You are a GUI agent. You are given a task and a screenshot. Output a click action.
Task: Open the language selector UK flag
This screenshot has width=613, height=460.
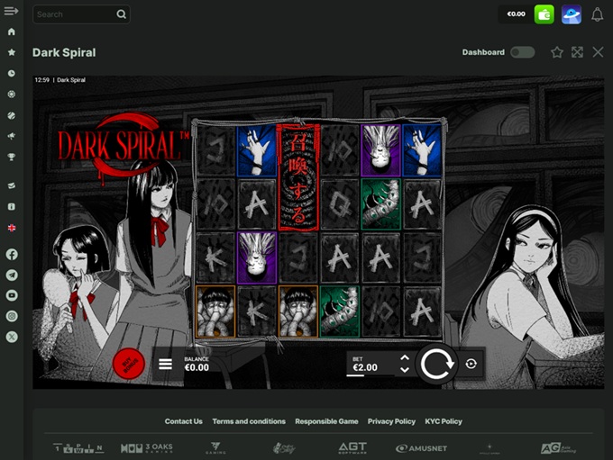[12, 228]
